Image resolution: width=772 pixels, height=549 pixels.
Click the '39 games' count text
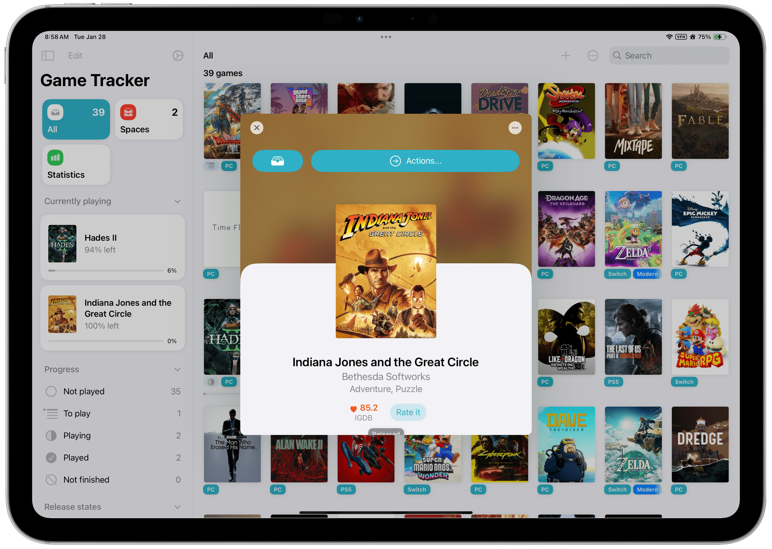click(x=223, y=73)
